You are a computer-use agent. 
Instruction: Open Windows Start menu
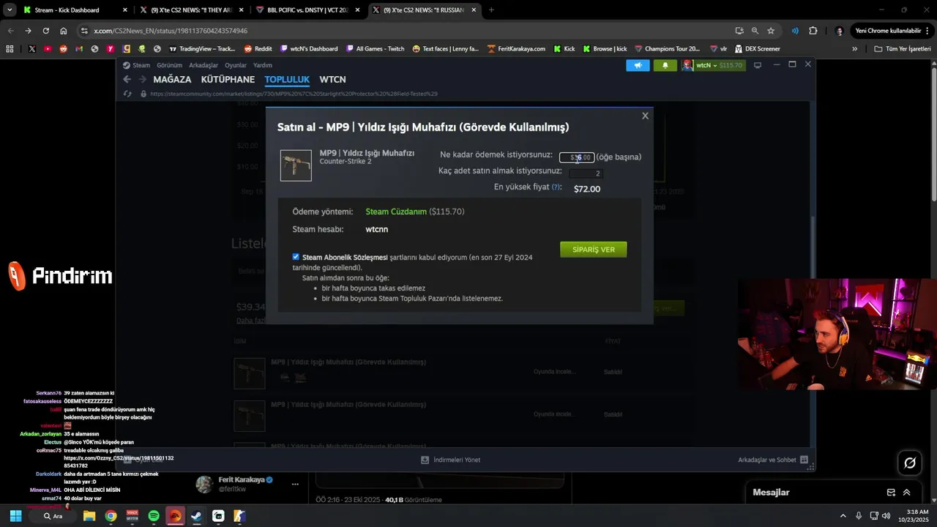click(15, 516)
